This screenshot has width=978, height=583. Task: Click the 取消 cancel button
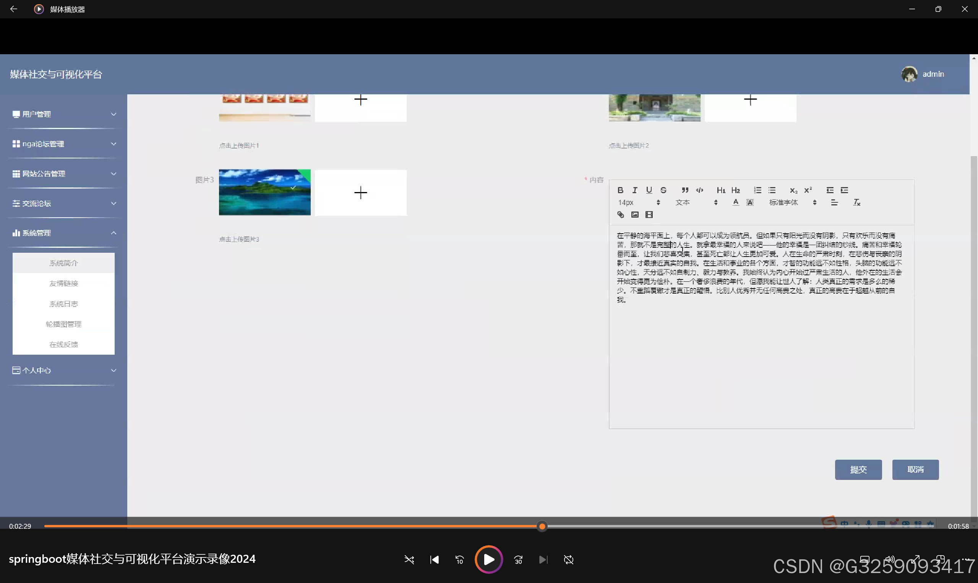[915, 470]
